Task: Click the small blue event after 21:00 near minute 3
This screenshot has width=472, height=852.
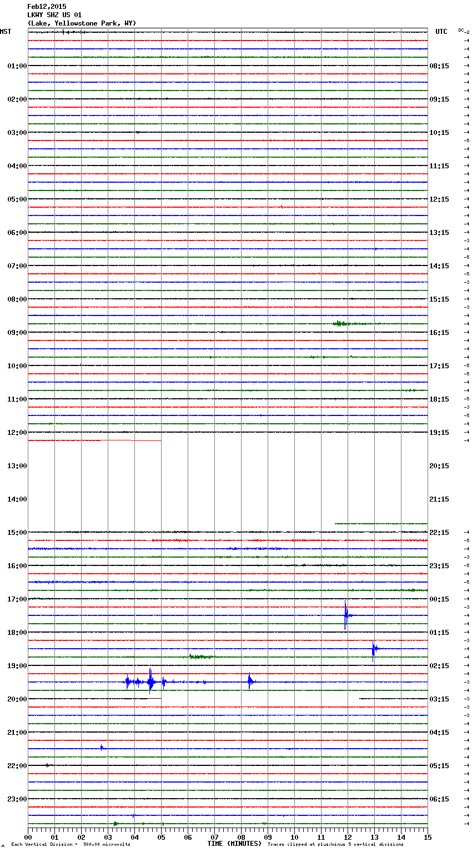Action: pyautogui.click(x=102, y=748)
